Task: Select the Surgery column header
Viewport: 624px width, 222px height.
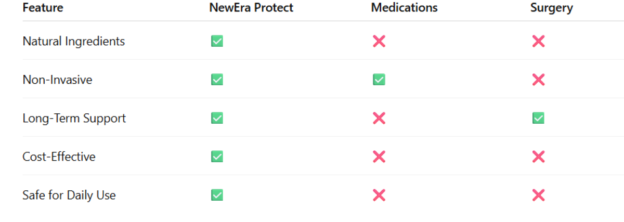Action: [551, 8]
